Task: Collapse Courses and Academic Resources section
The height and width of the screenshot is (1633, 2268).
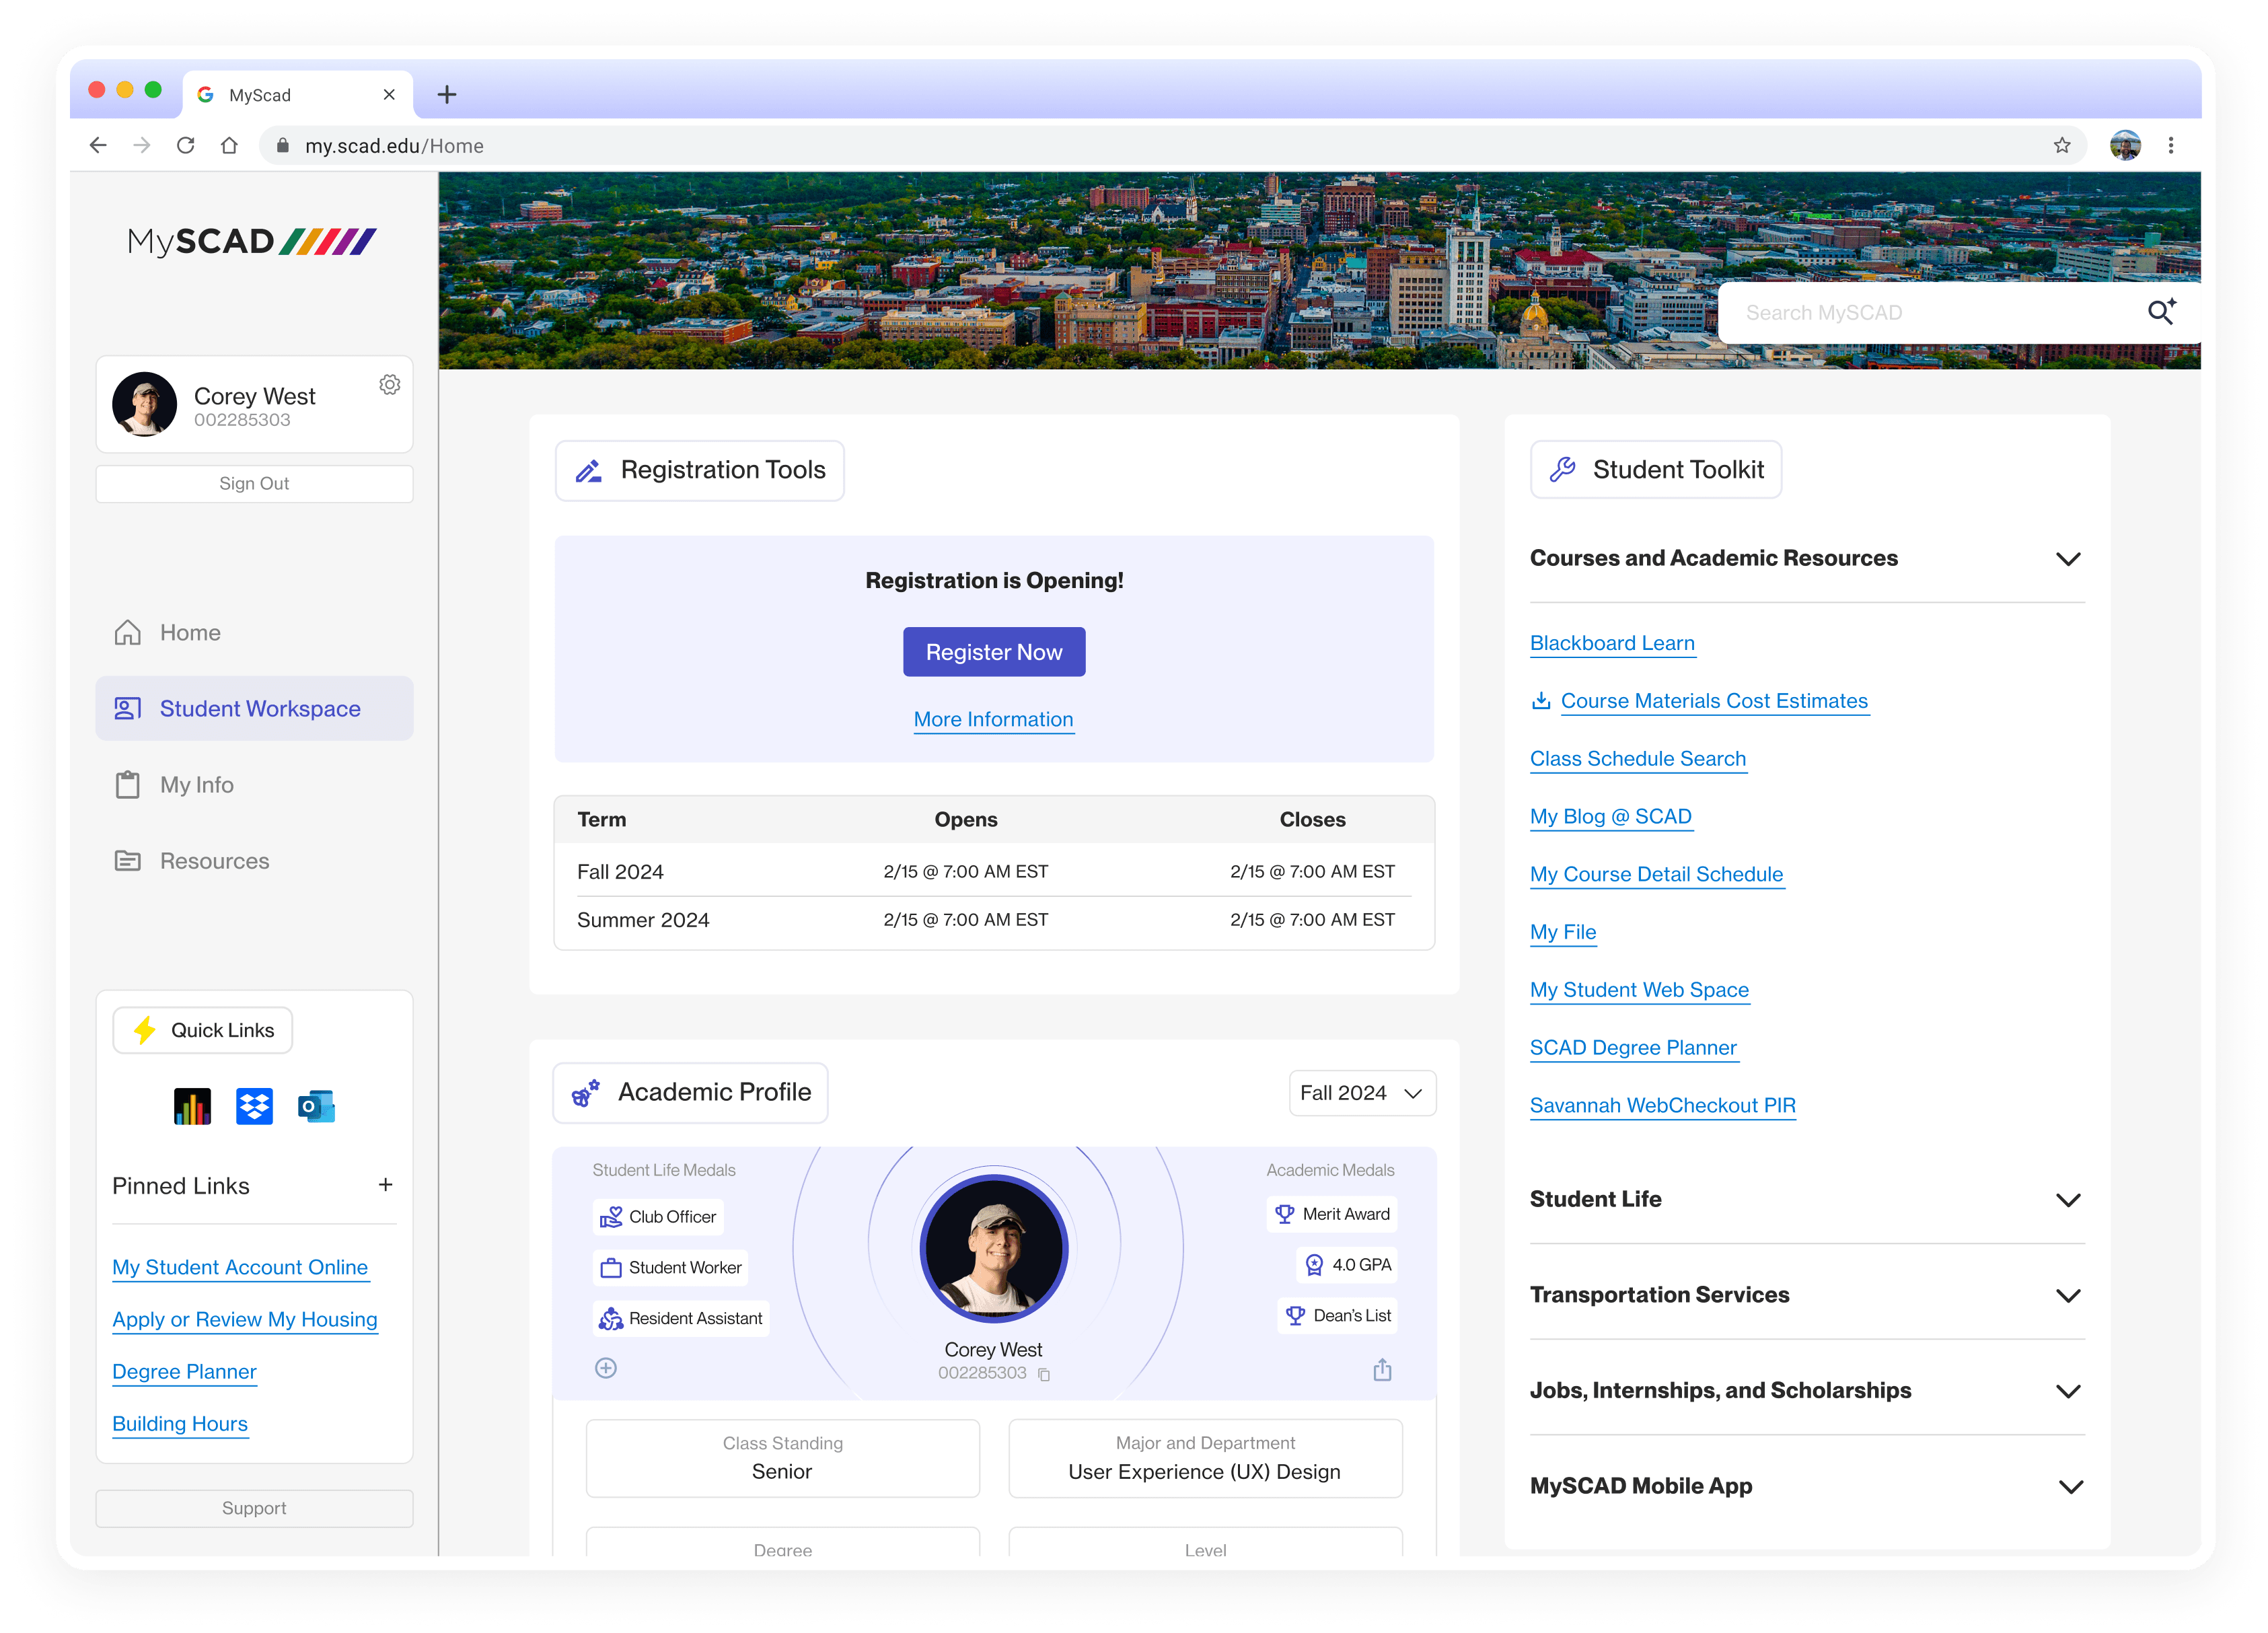Action: tap(2068, 559)
